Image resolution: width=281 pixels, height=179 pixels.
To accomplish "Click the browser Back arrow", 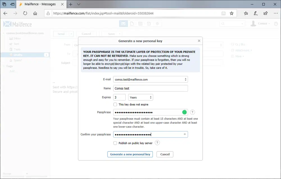I will (5, 13).
